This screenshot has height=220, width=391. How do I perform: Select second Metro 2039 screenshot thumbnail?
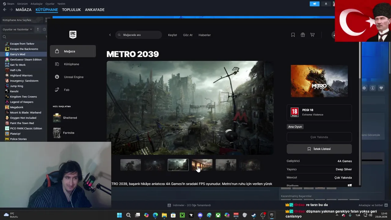(x=154, y=165)
